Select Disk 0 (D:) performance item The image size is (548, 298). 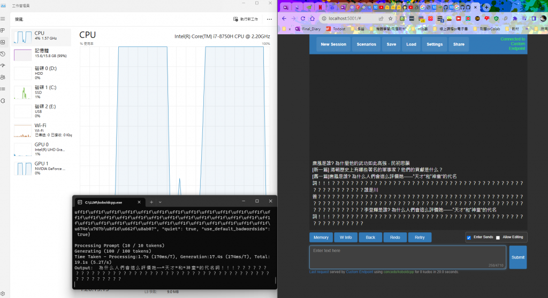point(42,73)
